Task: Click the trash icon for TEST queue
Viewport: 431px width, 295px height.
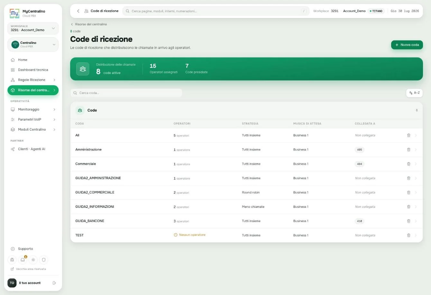Action: (x=408, y=235)
